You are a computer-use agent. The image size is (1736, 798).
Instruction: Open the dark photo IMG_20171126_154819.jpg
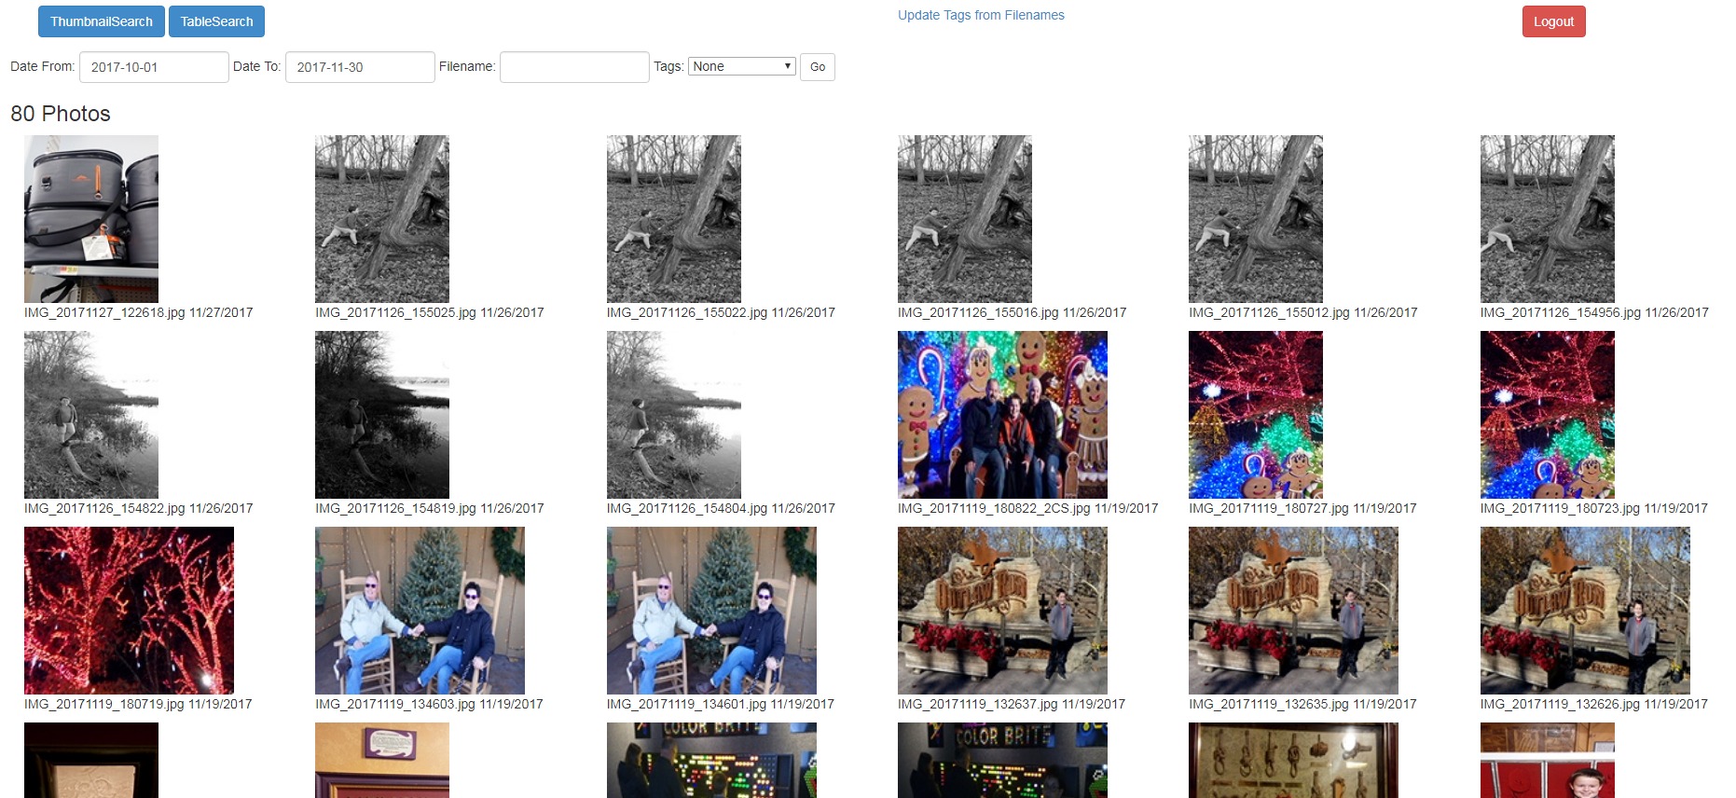click(x=382, y=414)
